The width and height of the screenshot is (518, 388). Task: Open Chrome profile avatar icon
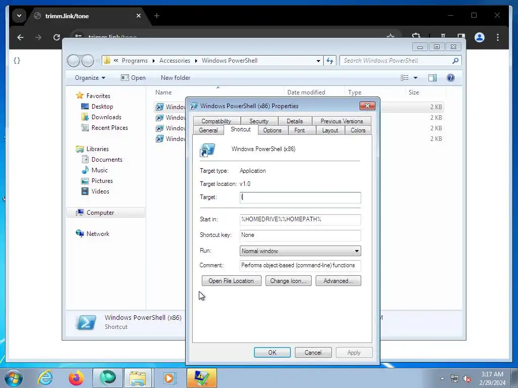click(480, 37)
